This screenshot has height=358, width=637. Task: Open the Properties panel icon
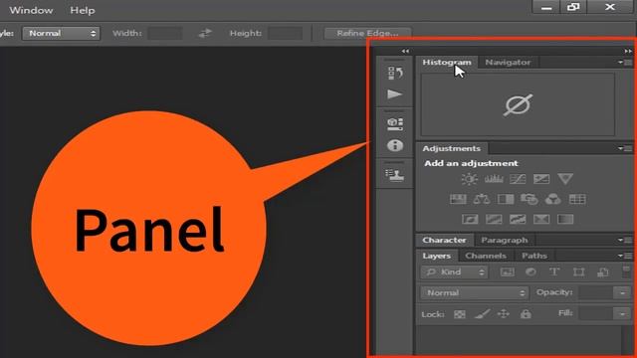click(395, 123)
